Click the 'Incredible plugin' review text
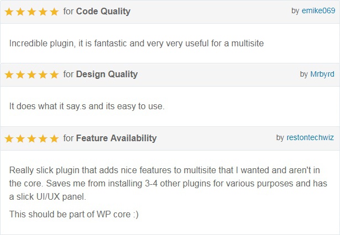Viewport: 340px width, 235px height. [137, 44]
